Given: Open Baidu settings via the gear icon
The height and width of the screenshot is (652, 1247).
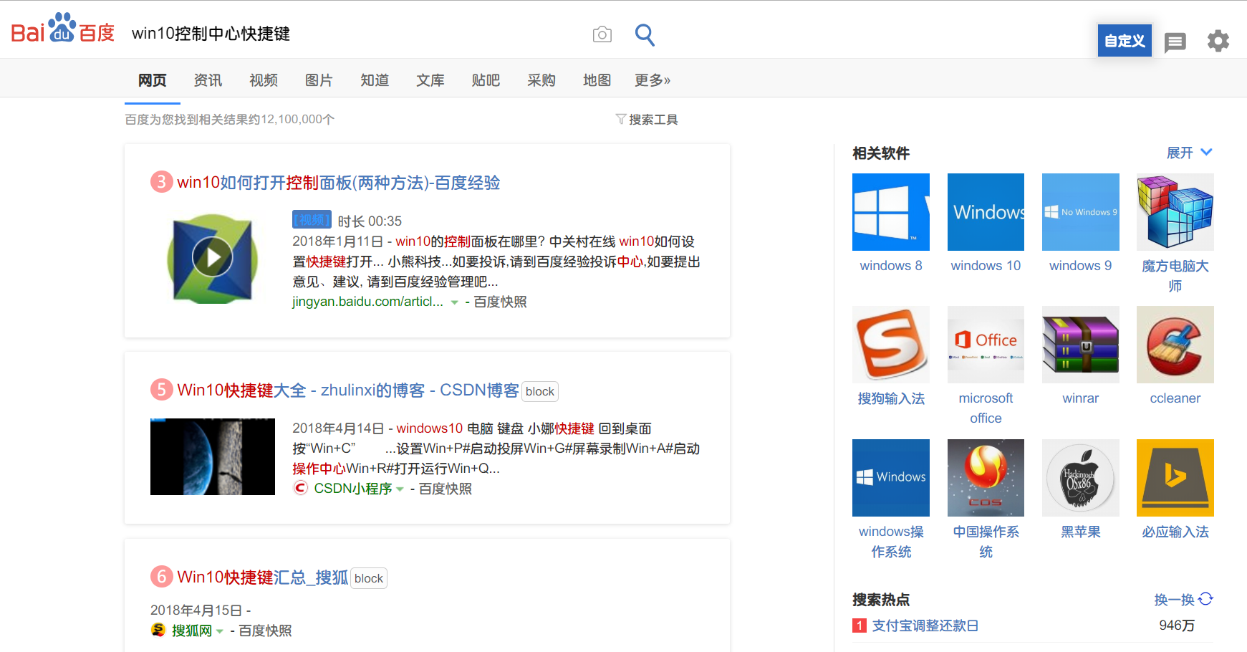Looking at the screenshot, I should [1218, 41].
